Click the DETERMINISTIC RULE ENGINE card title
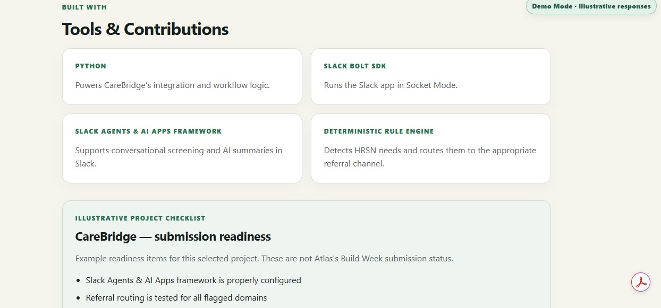 [x=379, y=131]
